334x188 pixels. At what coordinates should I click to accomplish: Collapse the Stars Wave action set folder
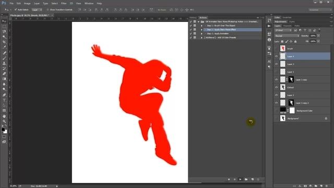pos(198,22)
